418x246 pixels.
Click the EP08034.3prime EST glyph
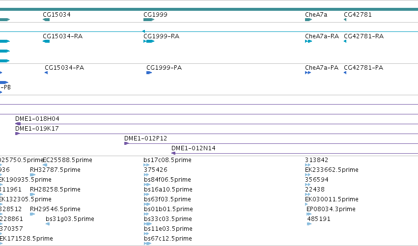[x=309, y=214]
